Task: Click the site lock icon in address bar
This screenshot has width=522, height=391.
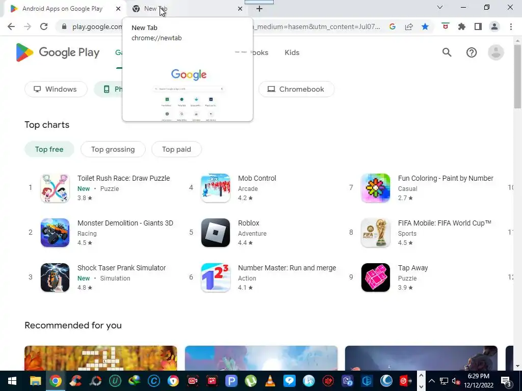Action: tap(64, 26)
